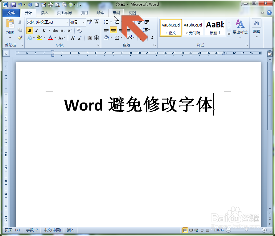Viewport: 275px width, 236px height.
Task: Select the Format Painter brush
Action: (20, 38)
